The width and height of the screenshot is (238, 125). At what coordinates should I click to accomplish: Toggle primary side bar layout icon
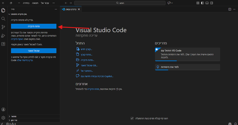coord(203,3)
